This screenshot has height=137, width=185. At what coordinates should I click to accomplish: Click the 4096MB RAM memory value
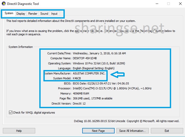click(x=81, y=93)
